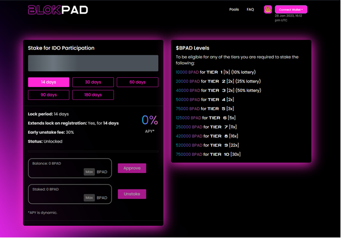Open the Pools page

234,9
